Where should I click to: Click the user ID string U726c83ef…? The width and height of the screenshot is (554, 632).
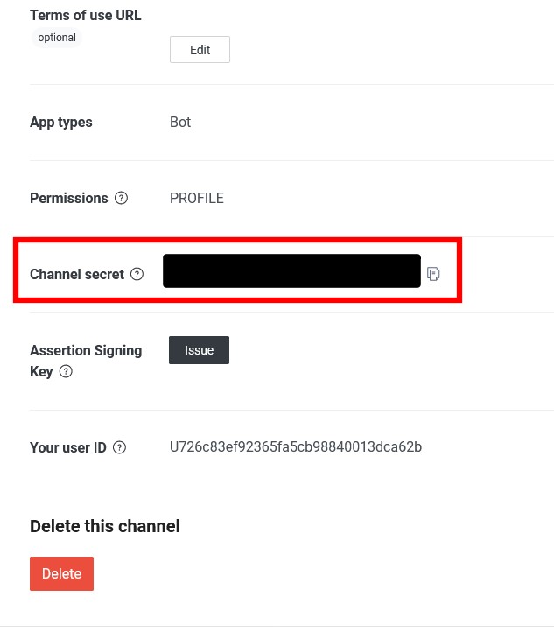point(296,446)
